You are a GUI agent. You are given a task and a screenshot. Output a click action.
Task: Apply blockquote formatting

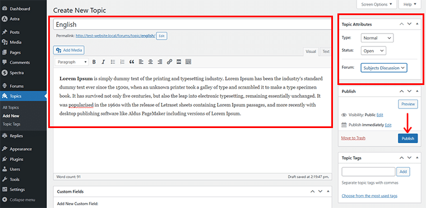point(132,62)
